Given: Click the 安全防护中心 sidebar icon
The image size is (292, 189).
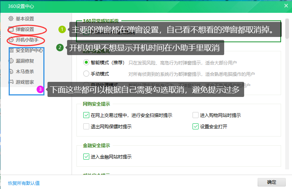Looking at the screenshot, I should pos(12,50).
